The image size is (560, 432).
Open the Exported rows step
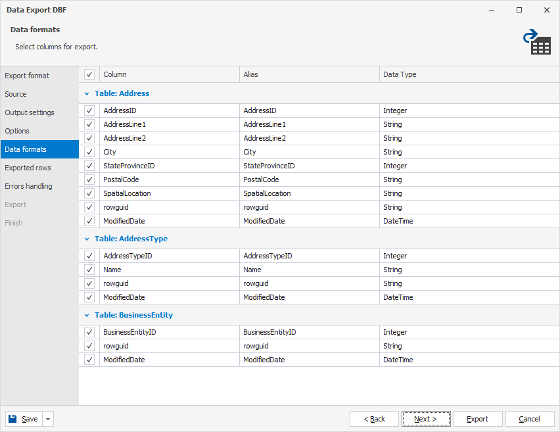[39, 168]
